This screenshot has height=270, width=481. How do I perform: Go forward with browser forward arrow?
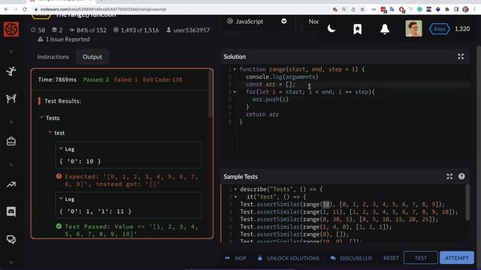[x=15, y=9]
